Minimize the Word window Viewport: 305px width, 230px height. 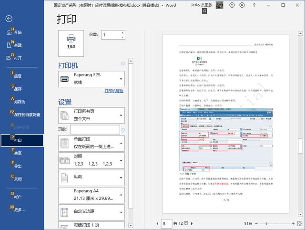tap(269, 5)
